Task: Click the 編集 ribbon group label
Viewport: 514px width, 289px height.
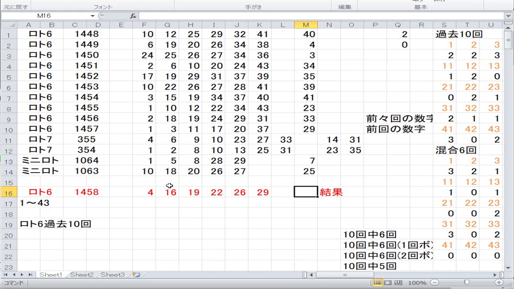Action: tap(345, 7)
